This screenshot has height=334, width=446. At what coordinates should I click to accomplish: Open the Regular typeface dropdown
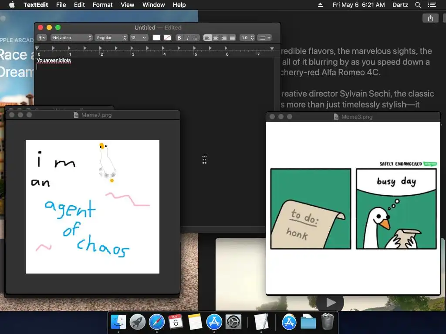pyautogui.click(x=111, y=38)
